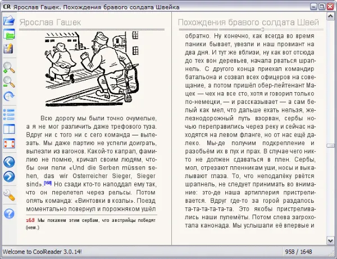
Task: Open the recent books folder icon
Action: (9, 34)
